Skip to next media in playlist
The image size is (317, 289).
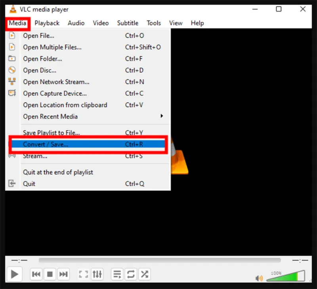point(63,274)
